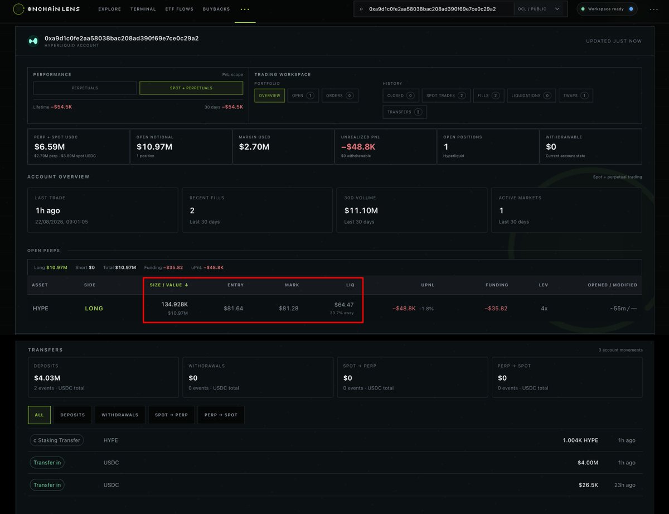Click the Withdrawable $0 card
The height and width of the screenshot is (514, 669).
(x=590, y=146)
